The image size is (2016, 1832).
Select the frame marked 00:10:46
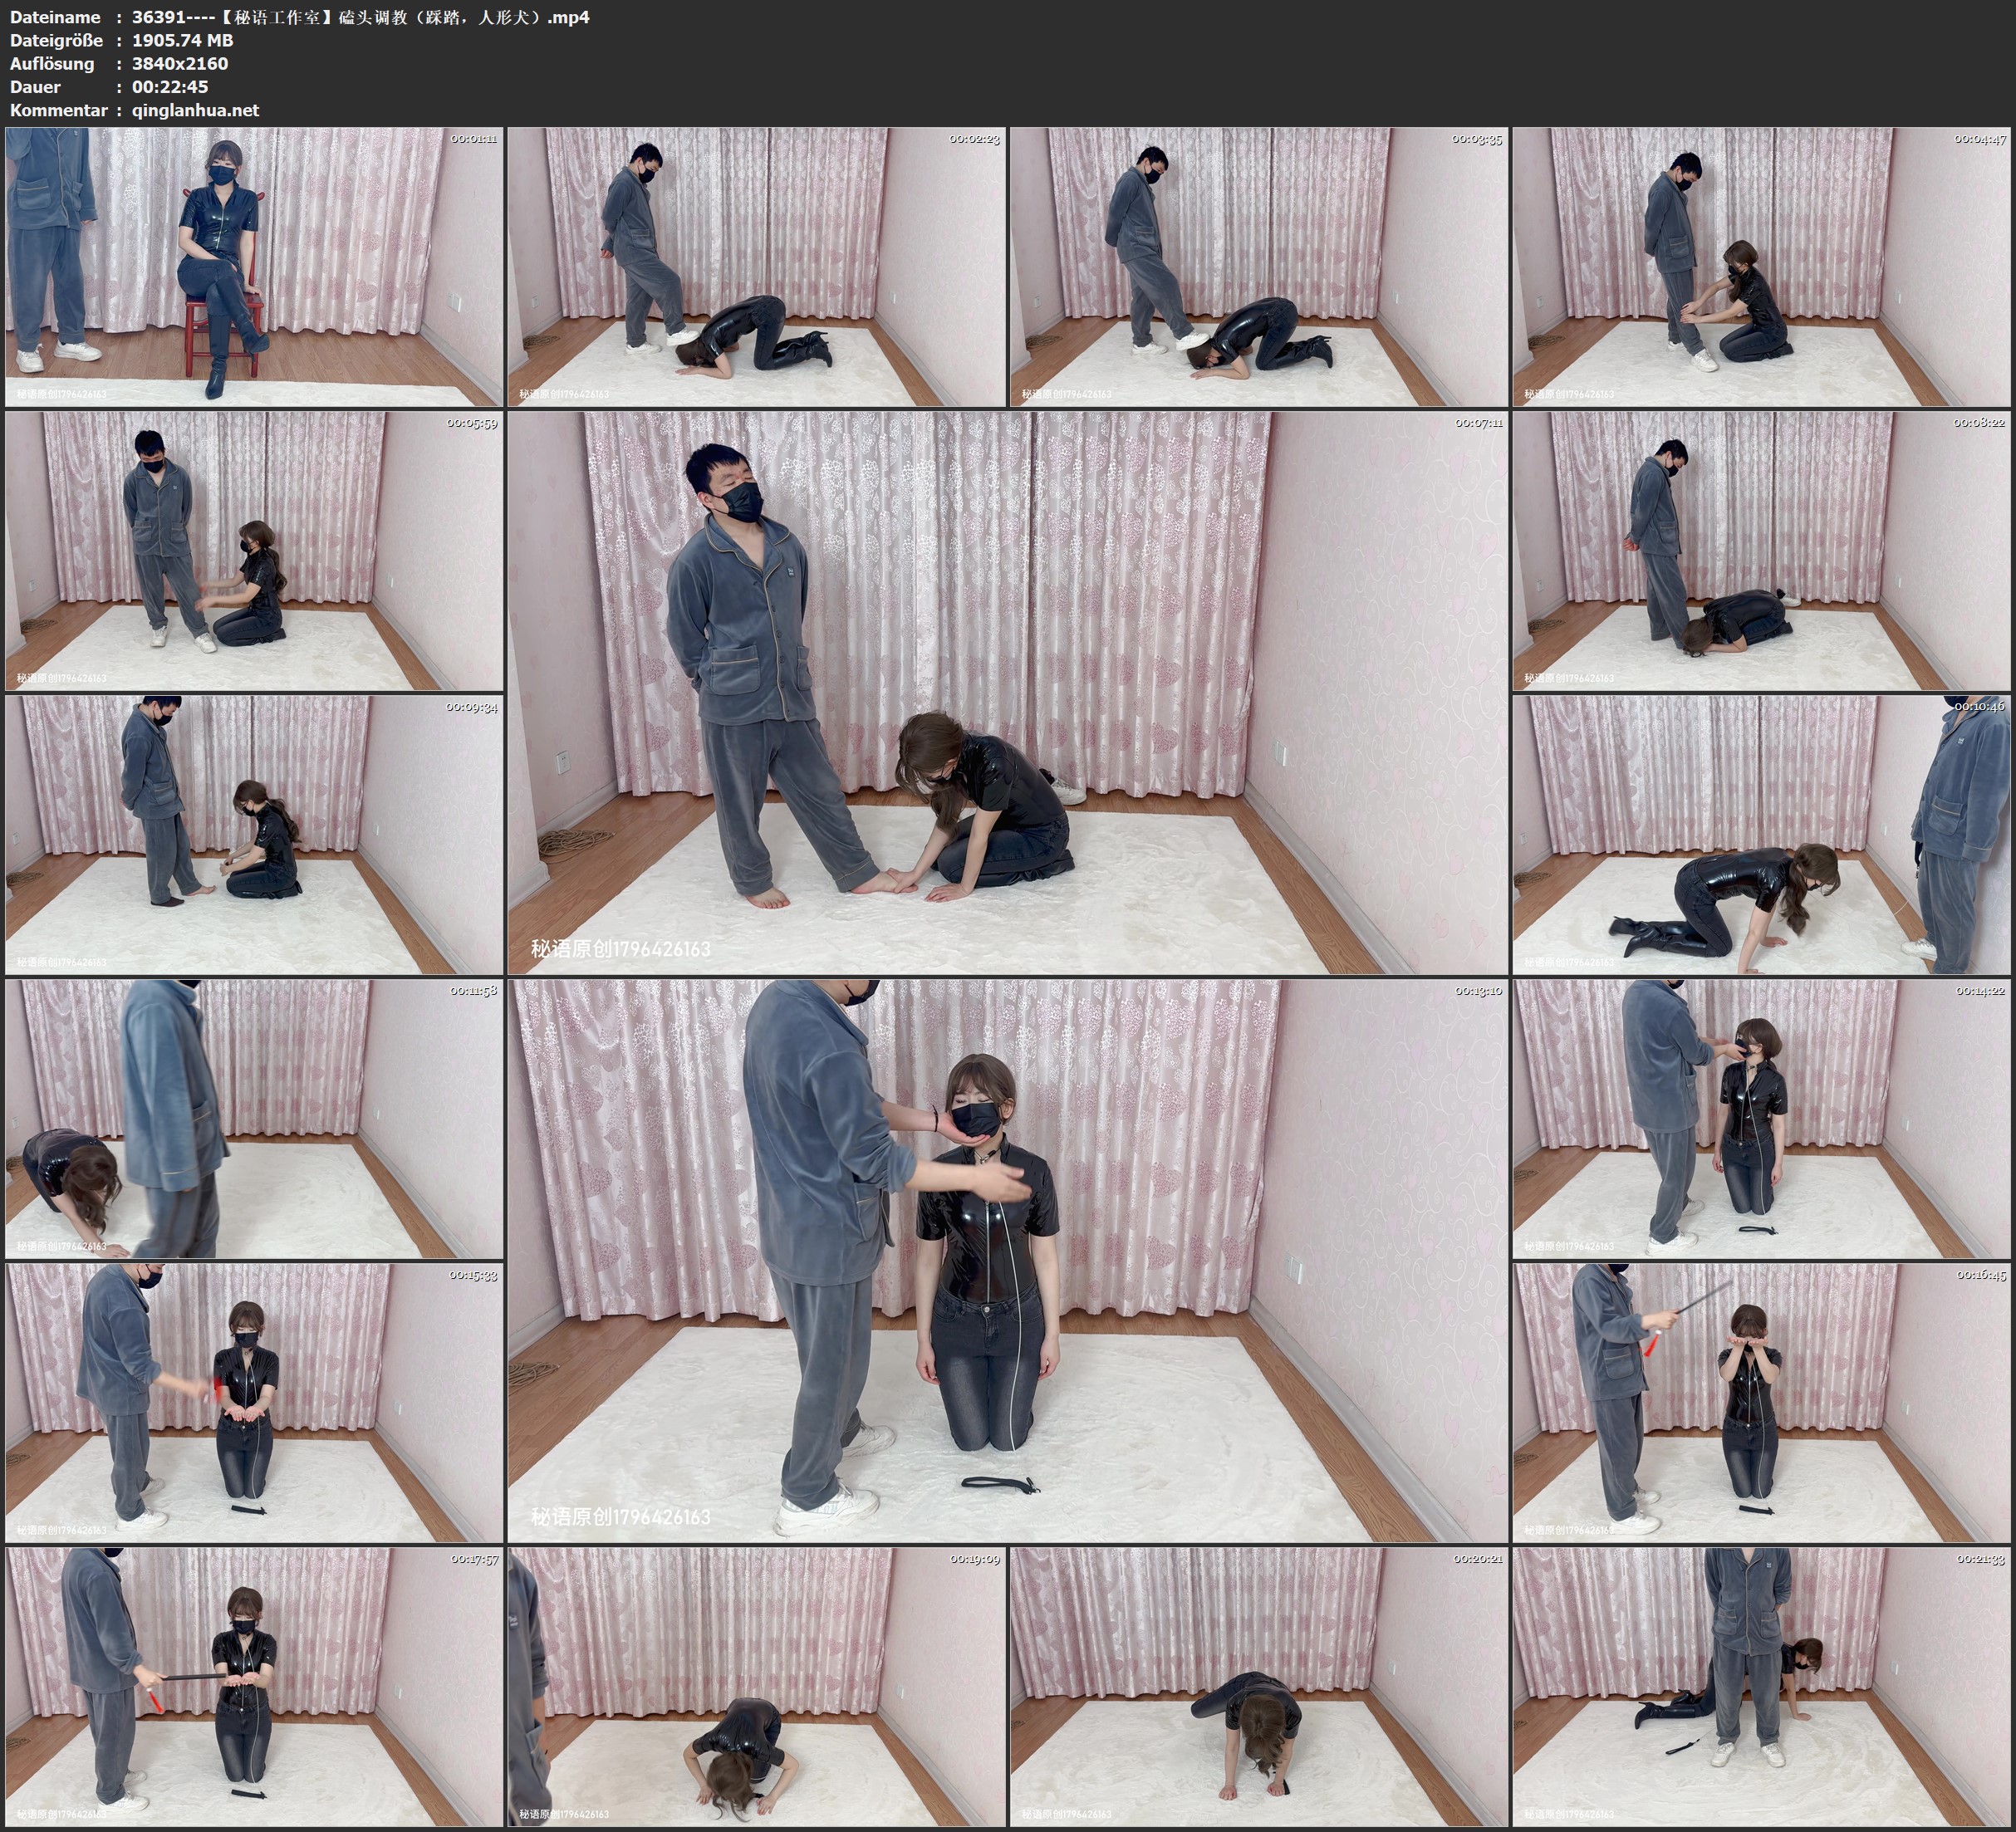[1761, 834]
